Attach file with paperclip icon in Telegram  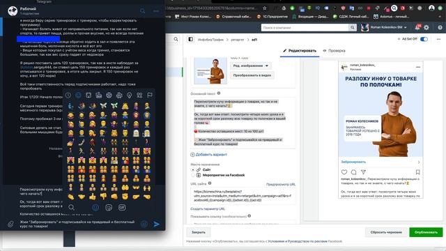coord(10,224)
